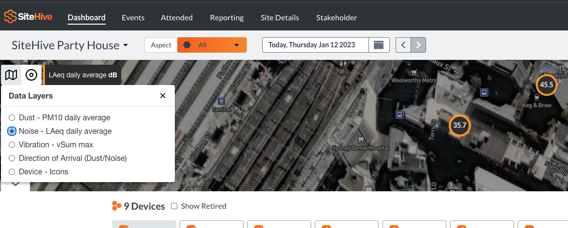Click the Data Layers heading
Viewport: 568px width, 228px height.
tap(31, 96)
